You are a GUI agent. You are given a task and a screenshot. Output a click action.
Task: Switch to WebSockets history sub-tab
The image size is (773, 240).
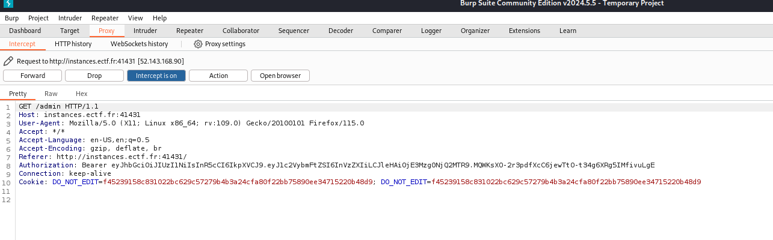139,44
